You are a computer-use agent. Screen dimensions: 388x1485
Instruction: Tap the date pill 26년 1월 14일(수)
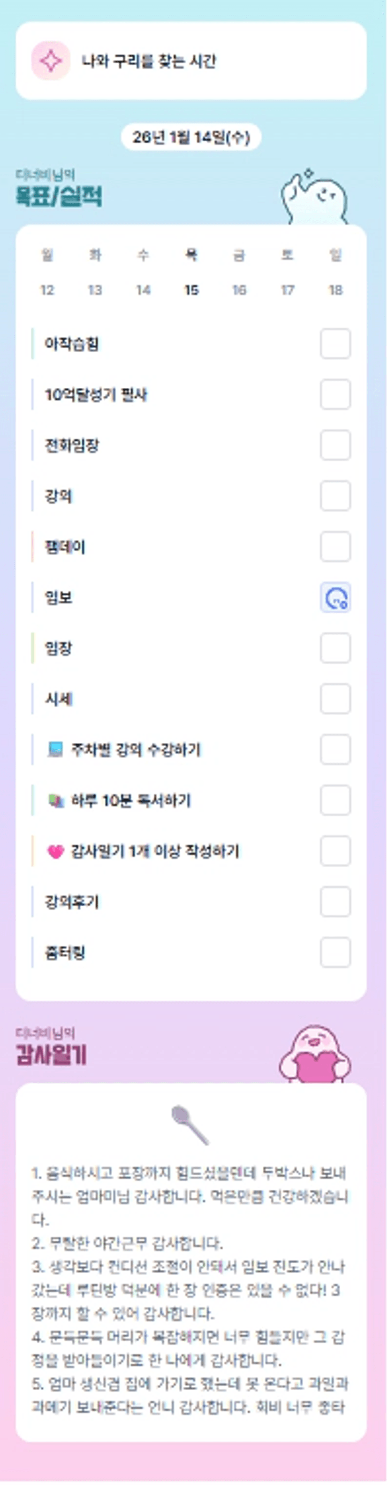point(190,137)
